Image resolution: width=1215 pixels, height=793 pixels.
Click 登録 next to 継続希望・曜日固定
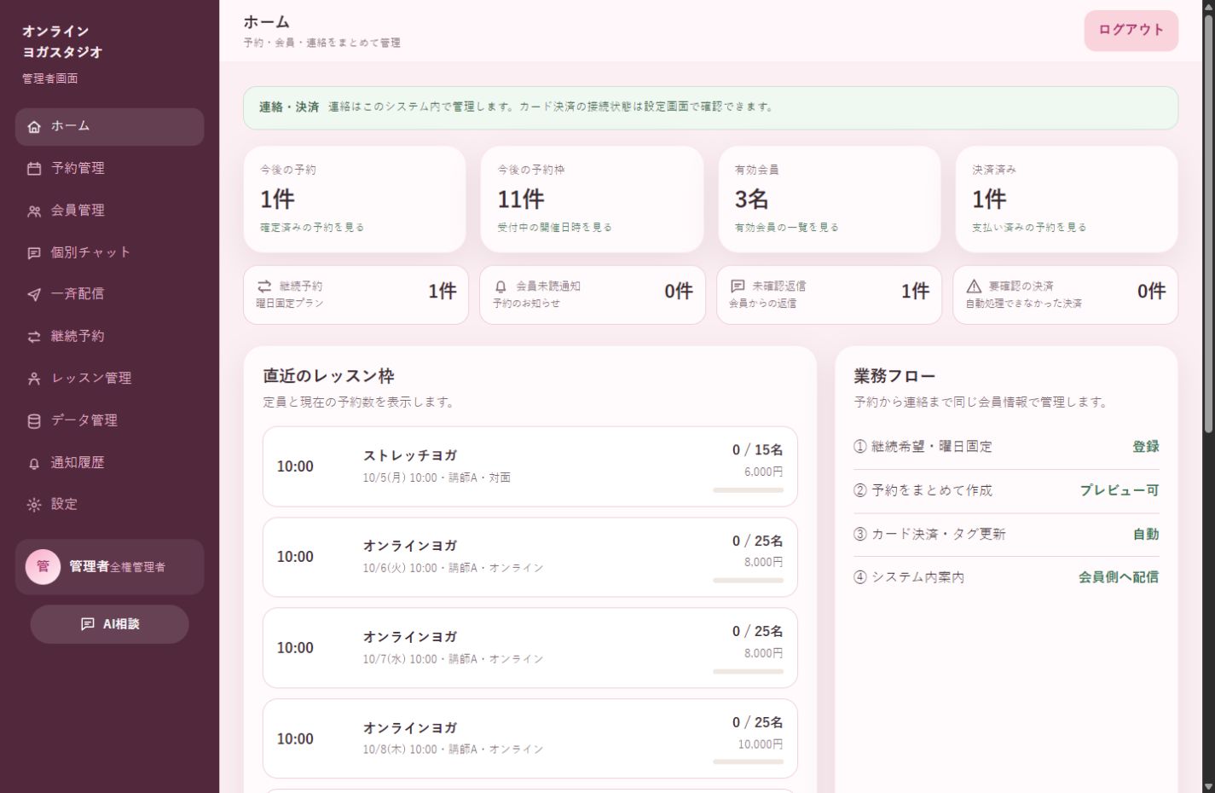[1145, 447]
